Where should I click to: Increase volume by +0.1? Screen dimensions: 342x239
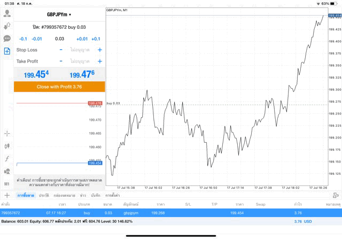96,38
